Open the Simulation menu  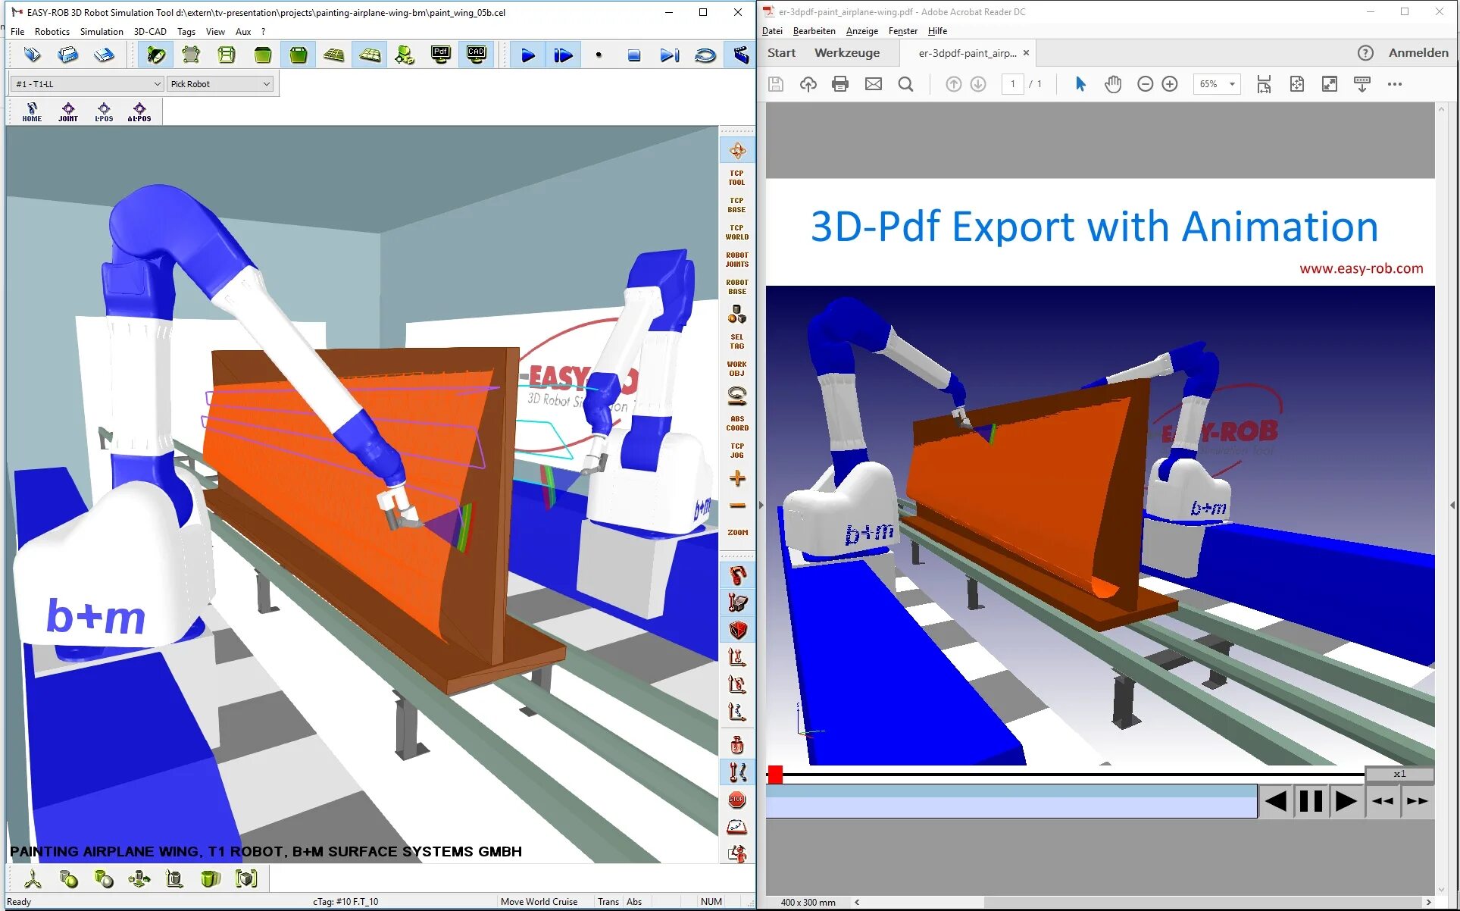pos(102,32)
